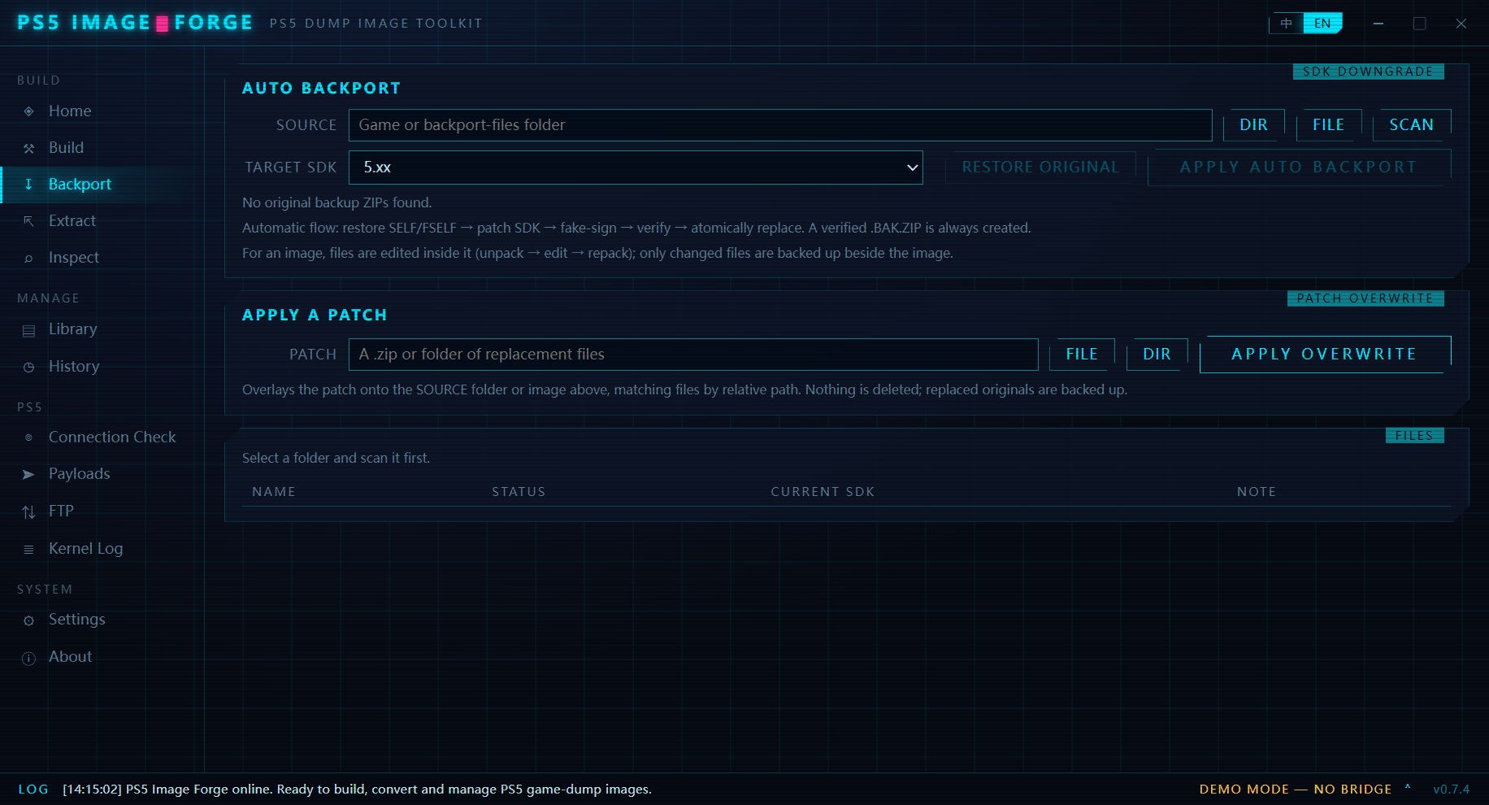The height and width of the screenshot is (805, 1489).
Task: Click the CURRENT SDK column header
Action: click(823, 492)
